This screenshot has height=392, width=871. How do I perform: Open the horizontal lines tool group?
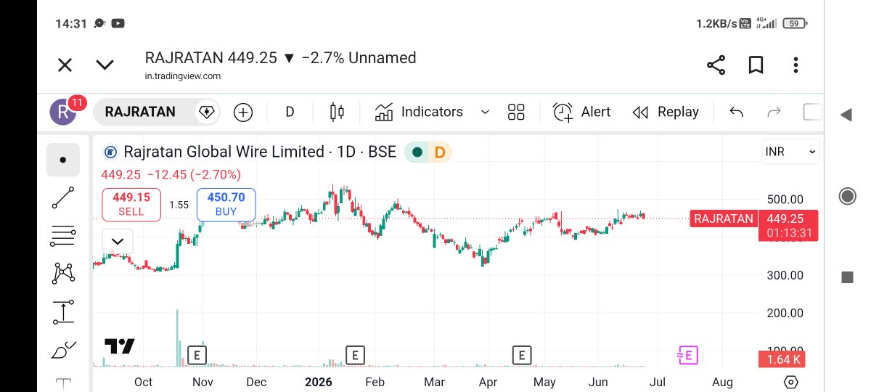pyautogui.click(x=63, y=235)
